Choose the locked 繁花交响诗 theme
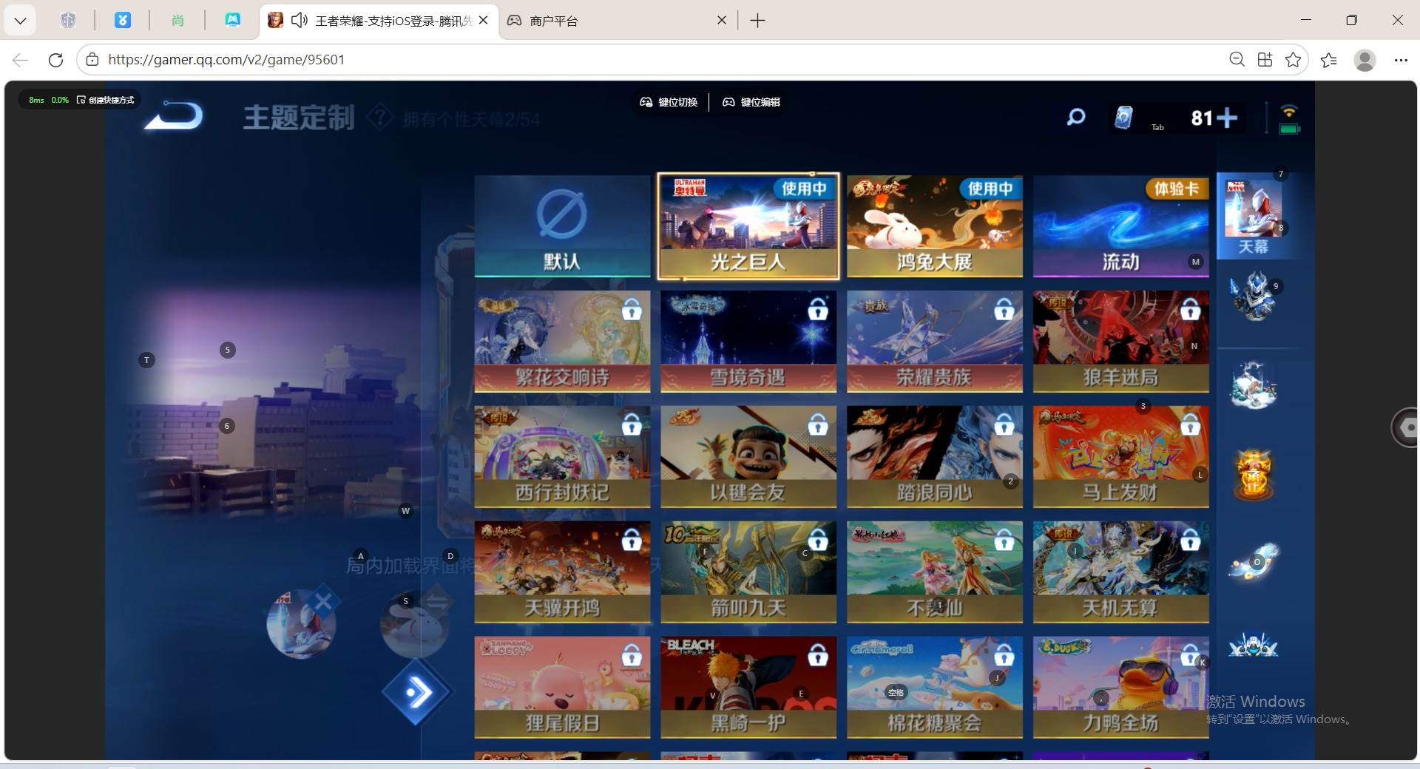This screenshot has width=1420, height=769. [562, 342]
